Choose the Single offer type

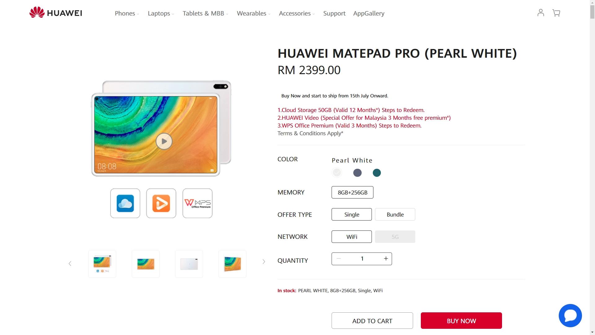[352, 214]
